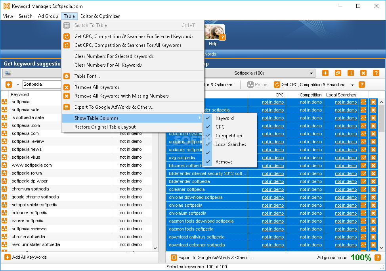Select Get CPC For All Keywords menu item
Viewport: 386px width, 271px height.
(128, 45)
